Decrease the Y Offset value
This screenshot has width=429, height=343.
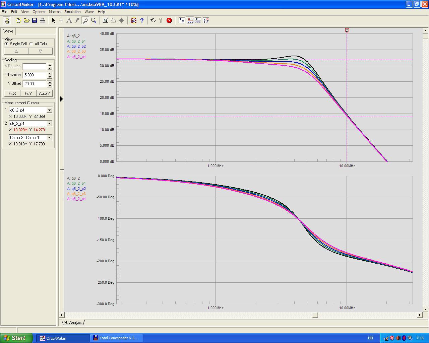click(x=50, y=85)
